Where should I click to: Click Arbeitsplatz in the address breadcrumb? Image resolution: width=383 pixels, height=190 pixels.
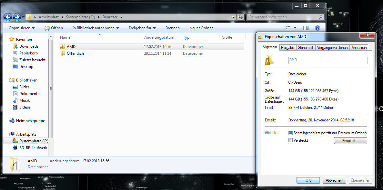(49, 17)
